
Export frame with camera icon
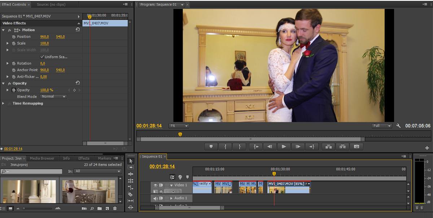click(x=357, y=146)
